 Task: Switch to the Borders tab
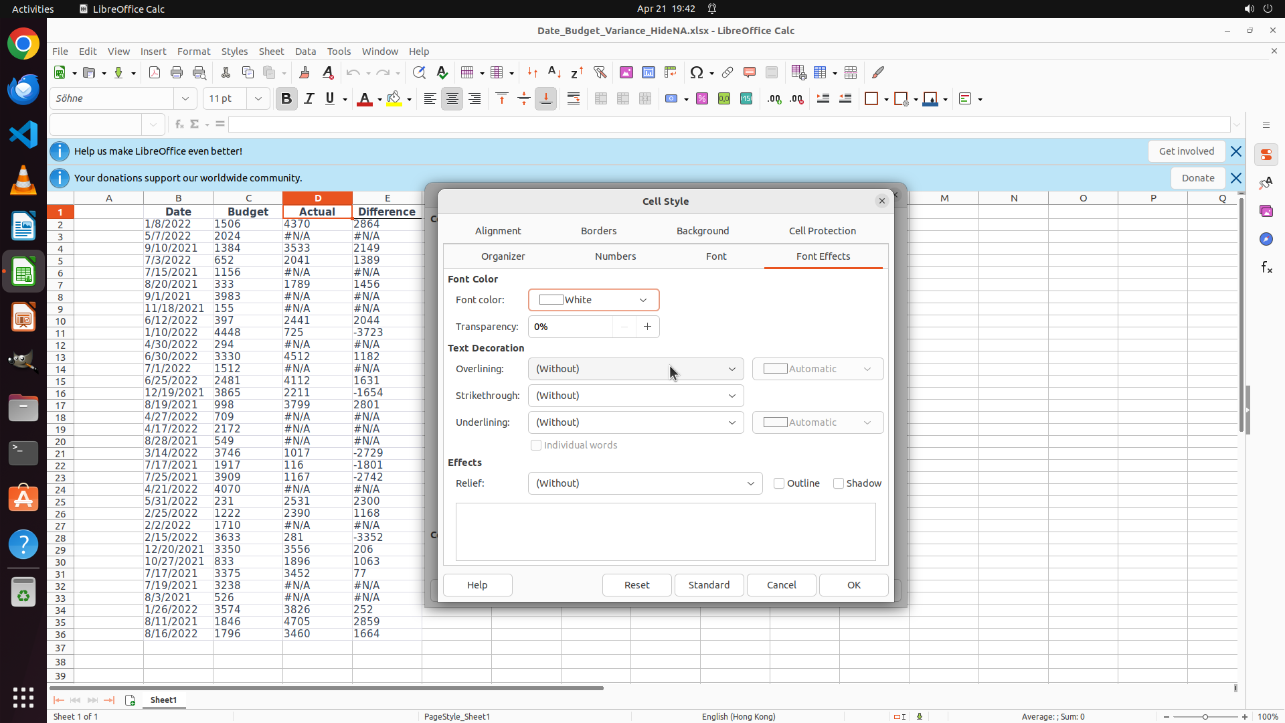point(598,231)
